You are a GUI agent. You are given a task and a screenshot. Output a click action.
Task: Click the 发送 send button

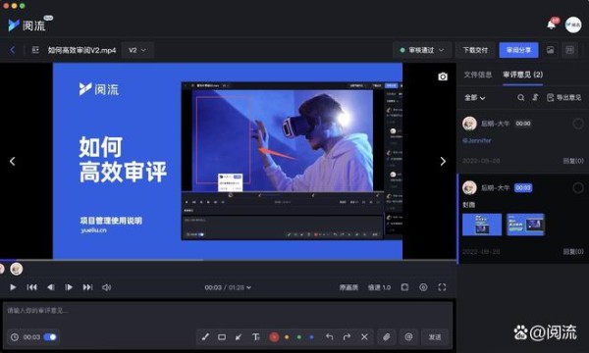tap(435, 337)
